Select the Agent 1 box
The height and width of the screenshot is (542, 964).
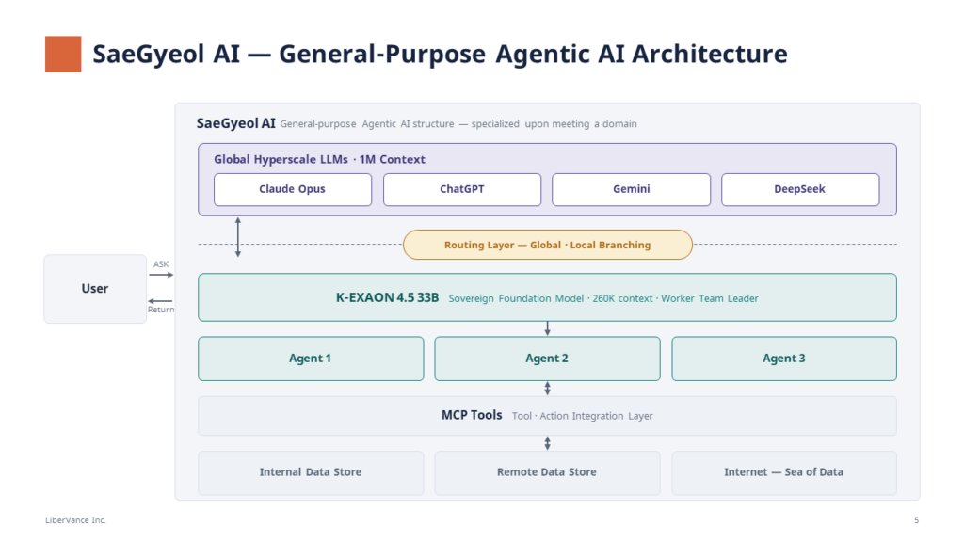(311, 359)
